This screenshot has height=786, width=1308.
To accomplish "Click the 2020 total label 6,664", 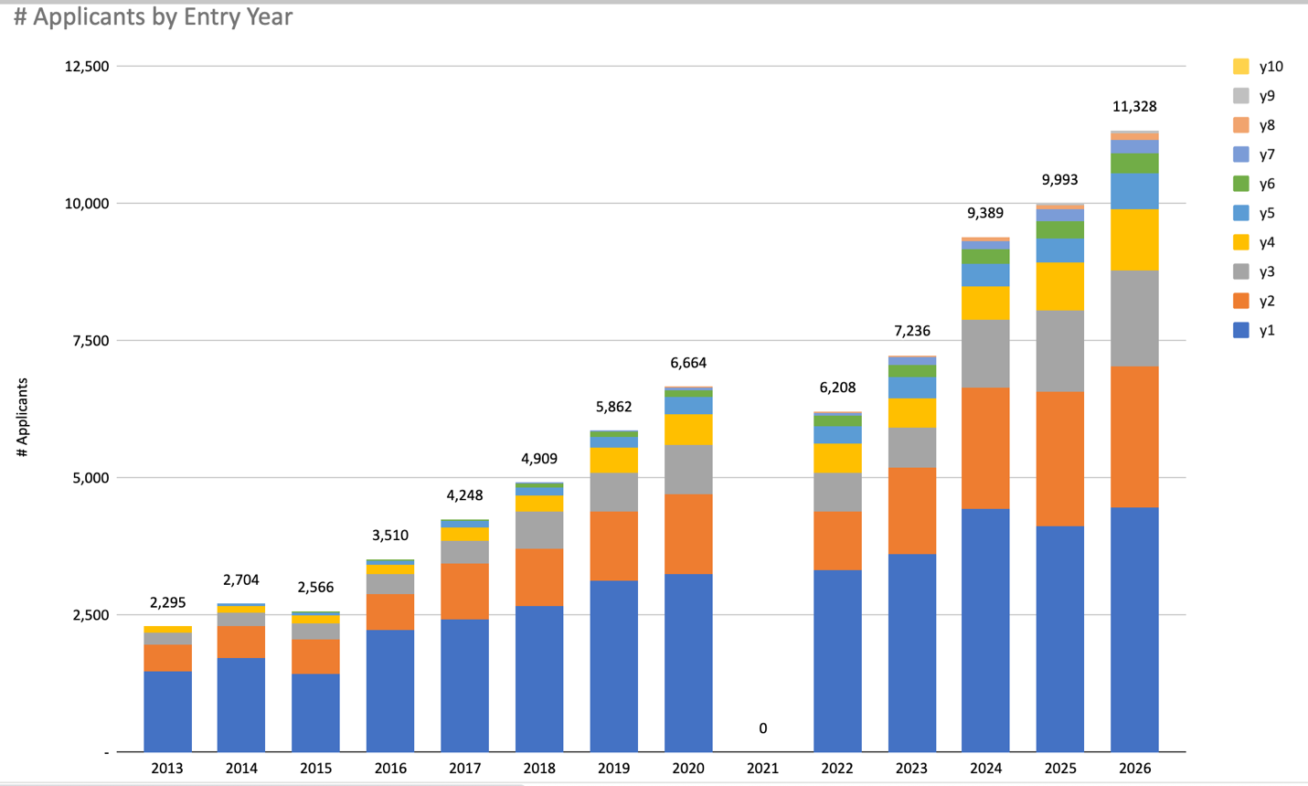I will pyautogui.click(x=688, y=363).
